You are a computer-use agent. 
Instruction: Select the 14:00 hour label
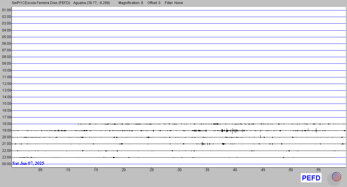point(6,97)
